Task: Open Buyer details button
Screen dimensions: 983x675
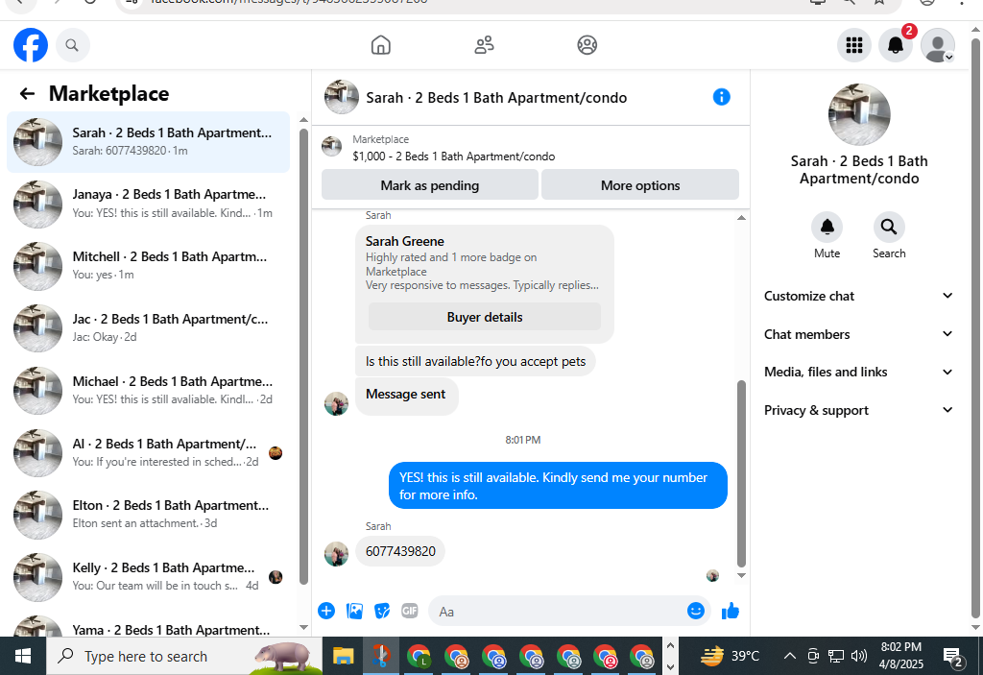Action: (x=485, y=317)
